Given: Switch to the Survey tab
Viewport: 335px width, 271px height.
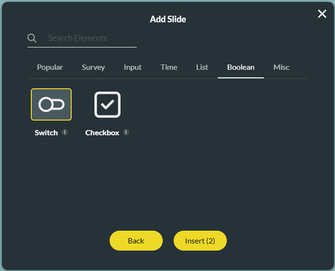Looking at the screenshot, I should click(x=93, y=67).
